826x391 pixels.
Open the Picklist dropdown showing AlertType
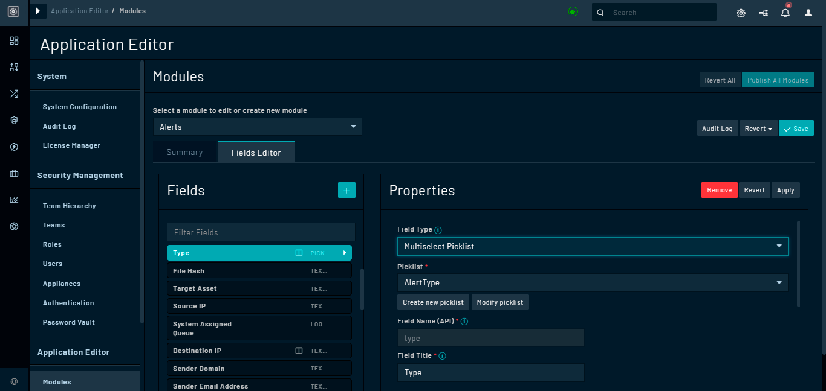593,282
